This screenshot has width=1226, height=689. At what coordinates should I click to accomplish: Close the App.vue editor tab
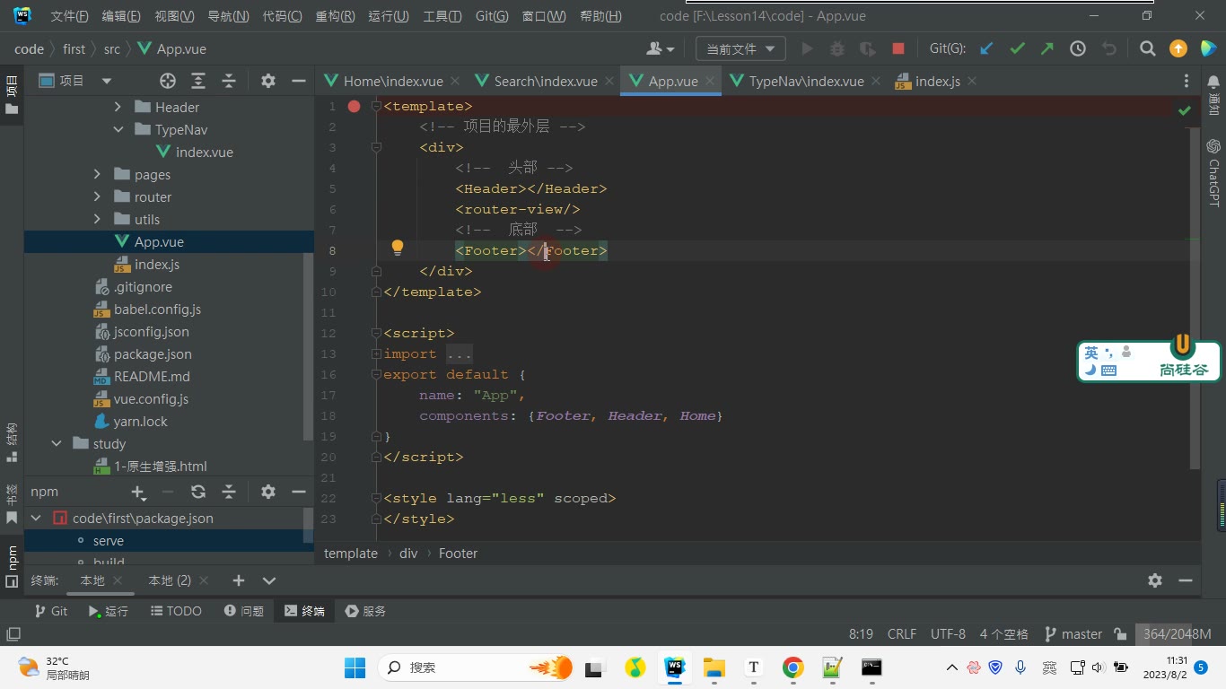click(x=710, y=81)
